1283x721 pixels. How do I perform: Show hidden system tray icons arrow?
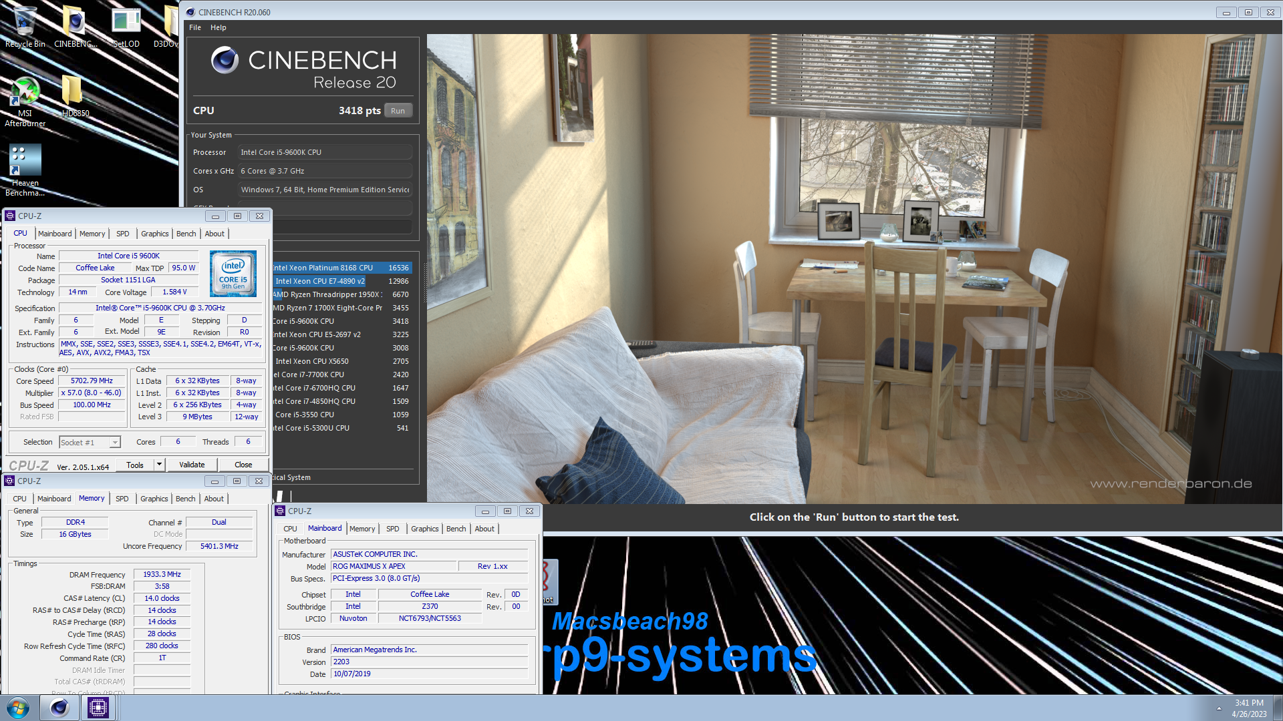click(x=1219, y=708)
